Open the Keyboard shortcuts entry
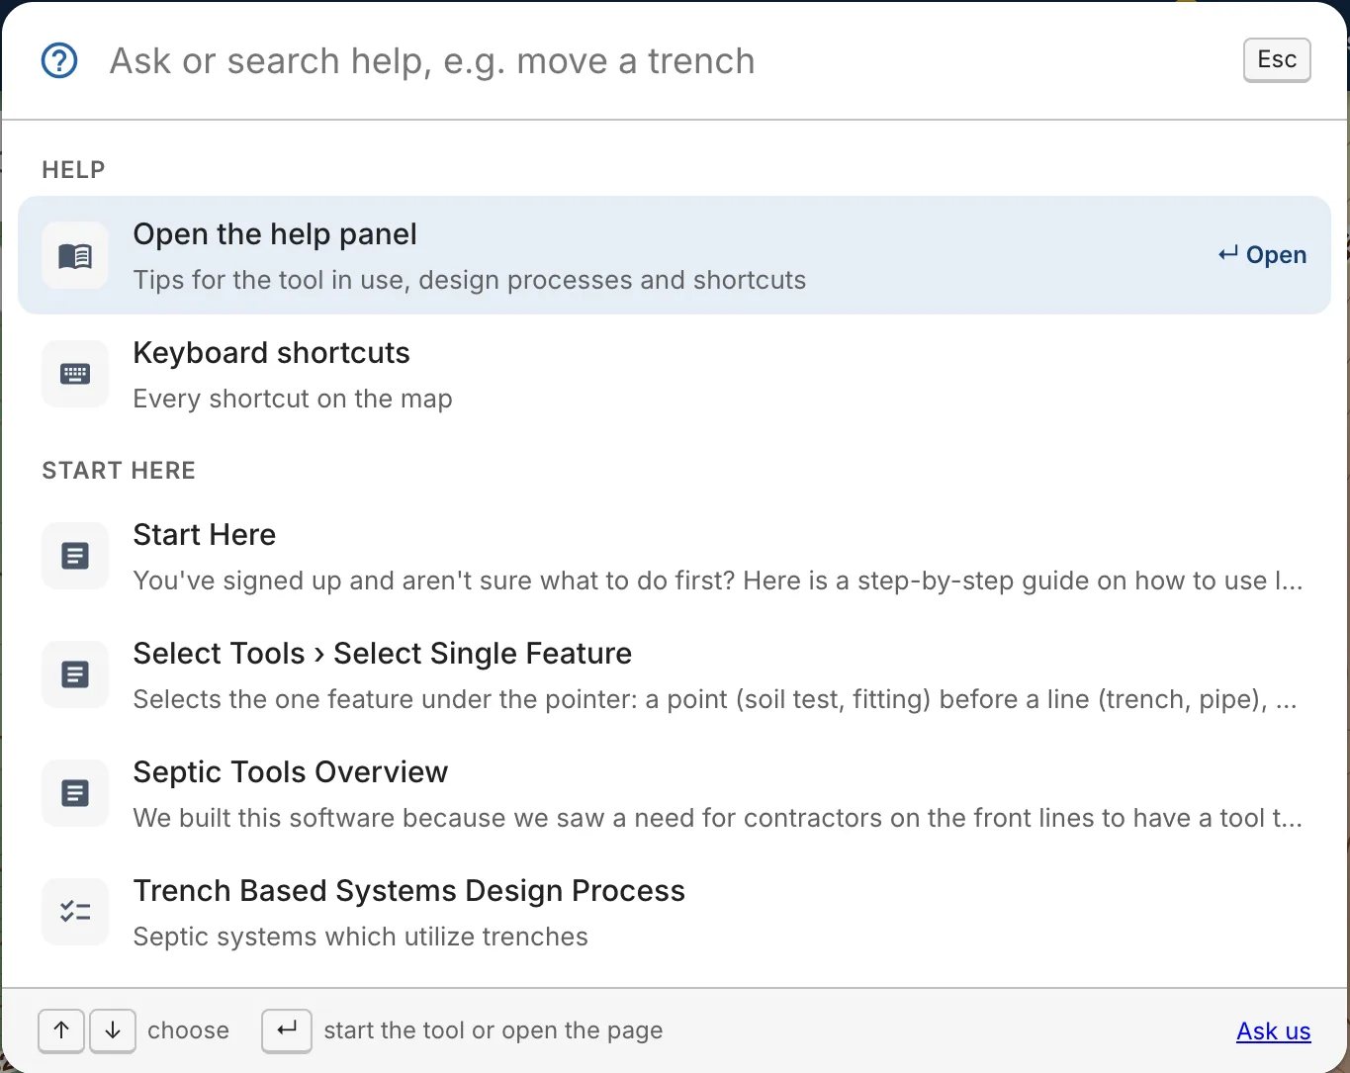The image size is (1350, 1073). click(675, 374)
